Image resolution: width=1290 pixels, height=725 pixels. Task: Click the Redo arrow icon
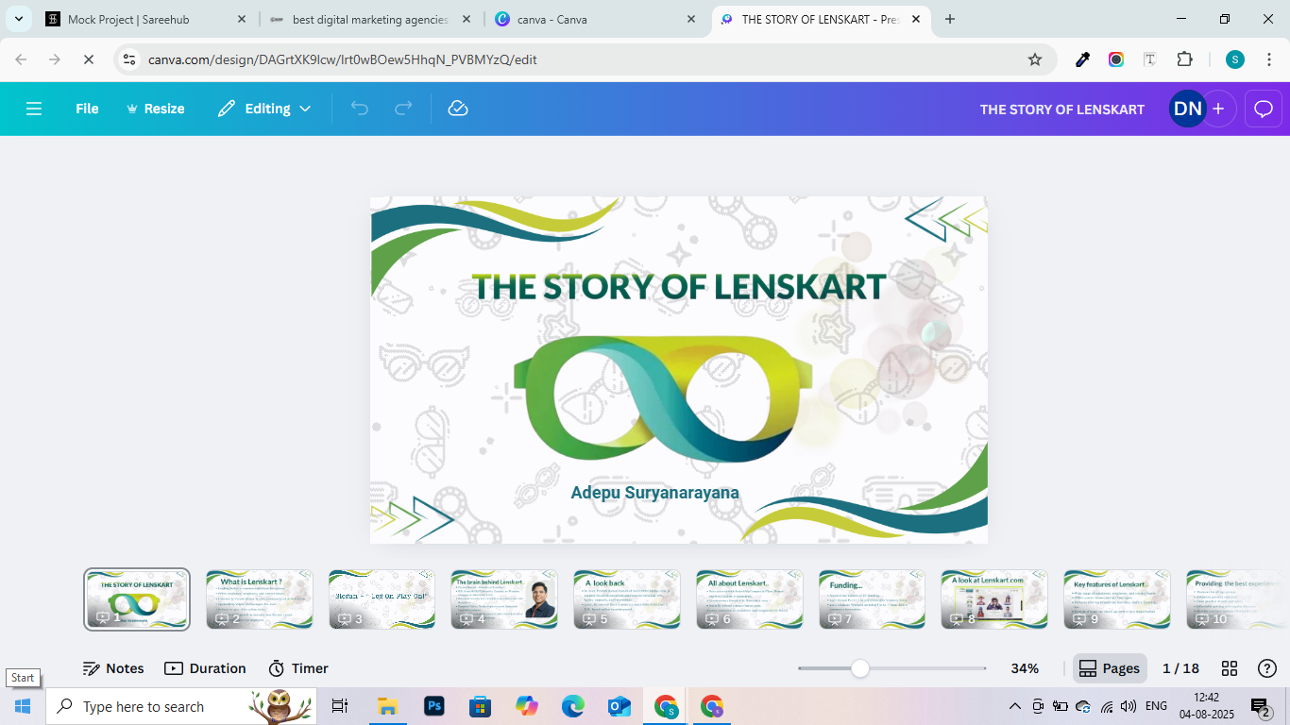pos(403,109)
